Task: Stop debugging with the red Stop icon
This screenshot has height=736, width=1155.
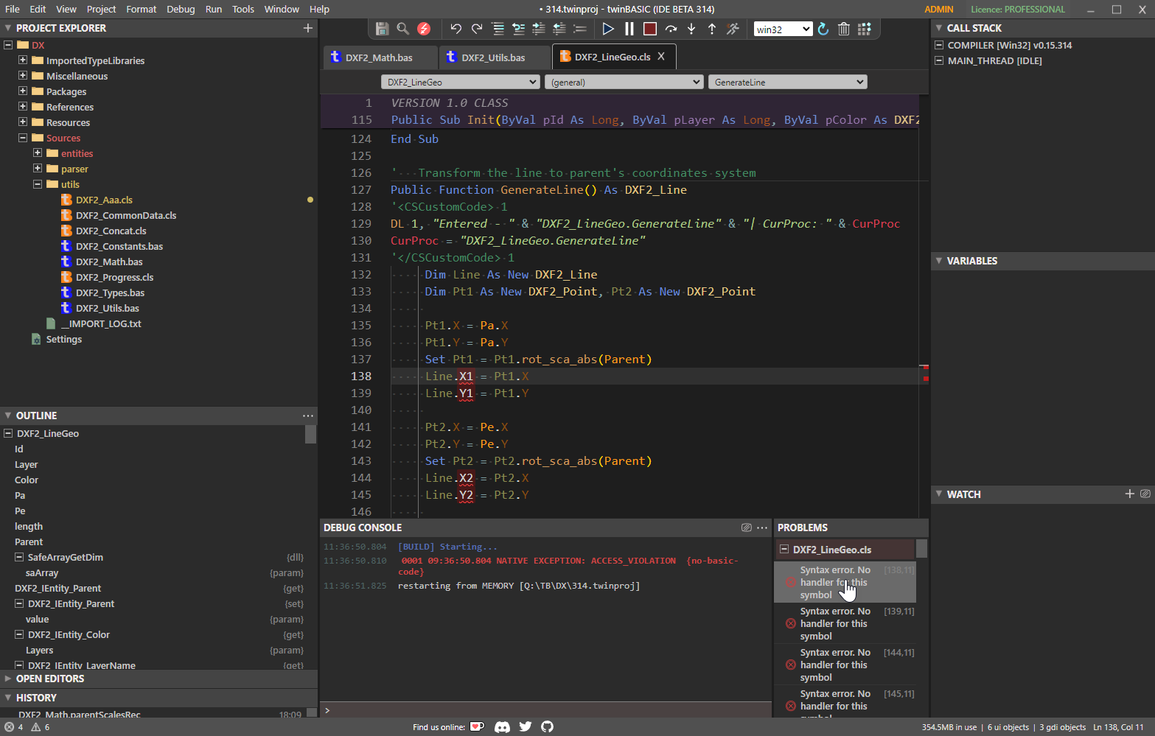Action: pos(649,29)
